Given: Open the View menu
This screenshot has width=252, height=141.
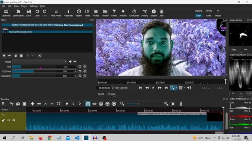Looking at the screenshot, I should point(16,6).
